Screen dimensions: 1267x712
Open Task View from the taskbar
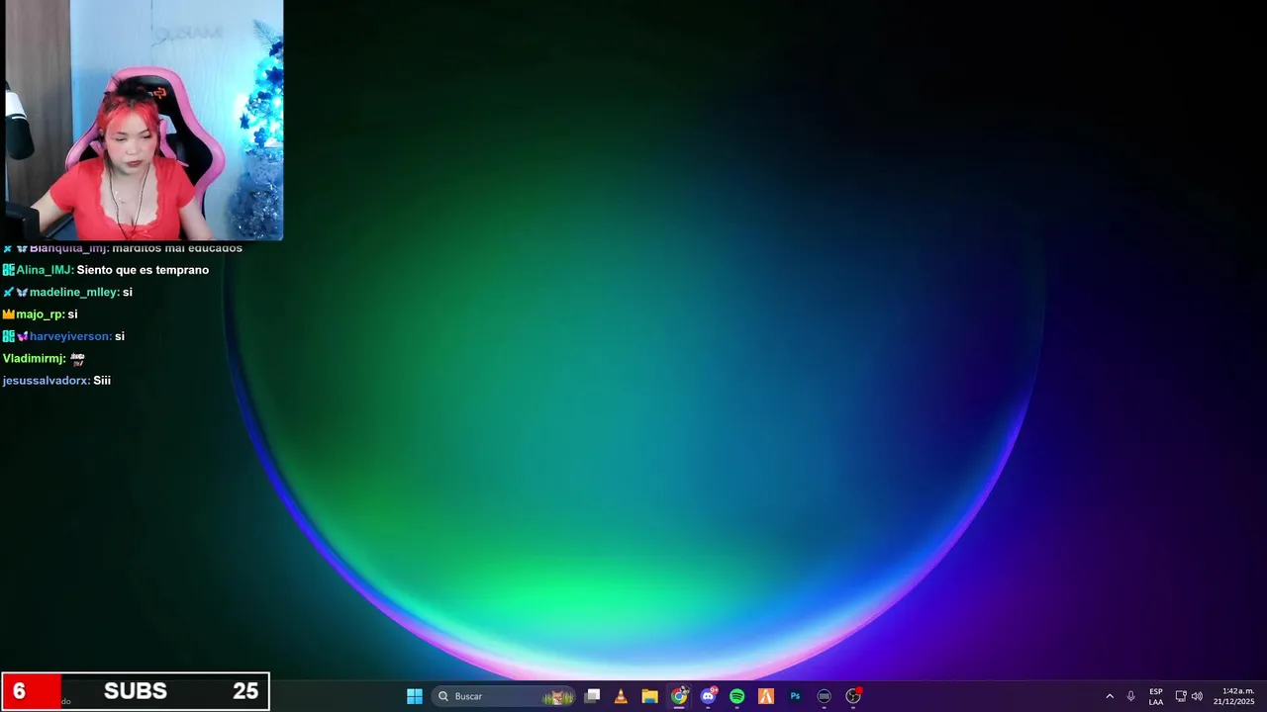click(592, 696)
